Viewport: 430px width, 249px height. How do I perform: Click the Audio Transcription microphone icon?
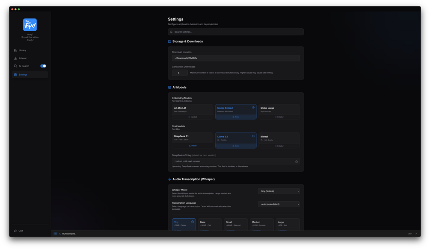point(169,179)
